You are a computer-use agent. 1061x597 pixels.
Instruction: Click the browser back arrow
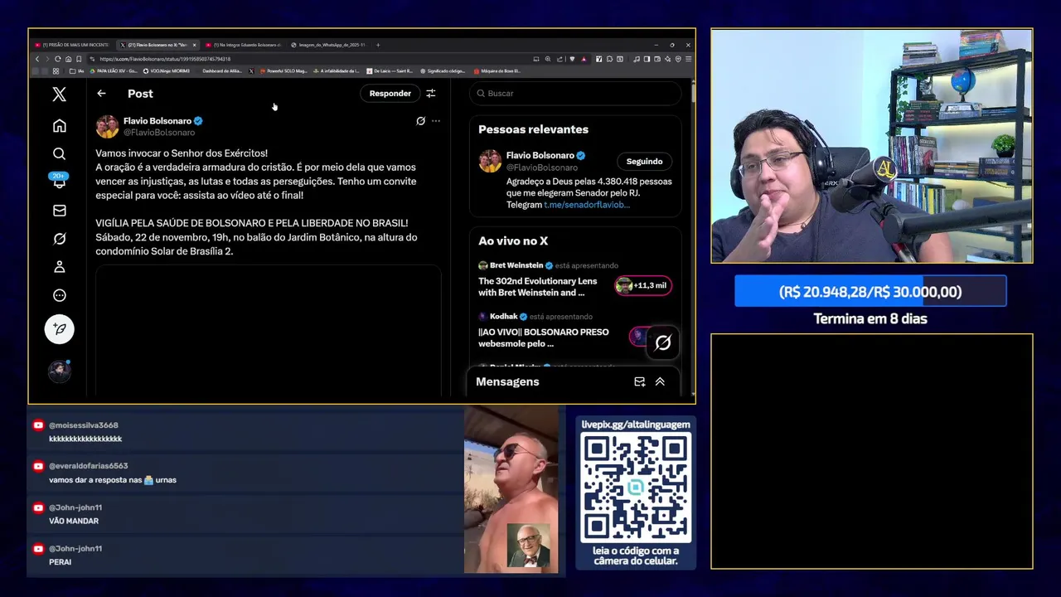[36, 59]
